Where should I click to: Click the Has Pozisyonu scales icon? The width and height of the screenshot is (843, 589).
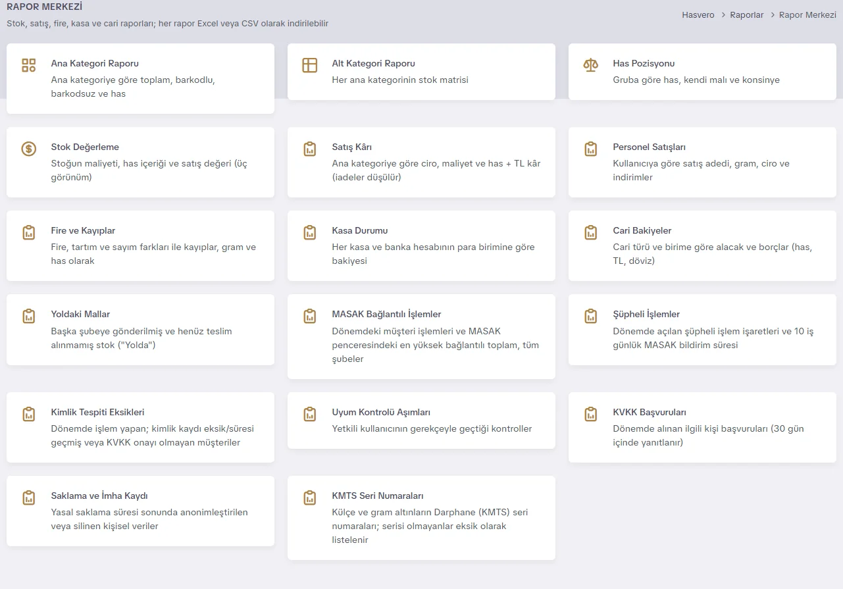click(x=590, y=65)
